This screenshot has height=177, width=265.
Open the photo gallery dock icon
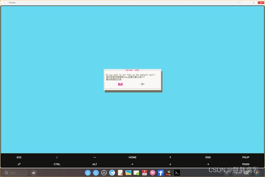click(128, 173)
